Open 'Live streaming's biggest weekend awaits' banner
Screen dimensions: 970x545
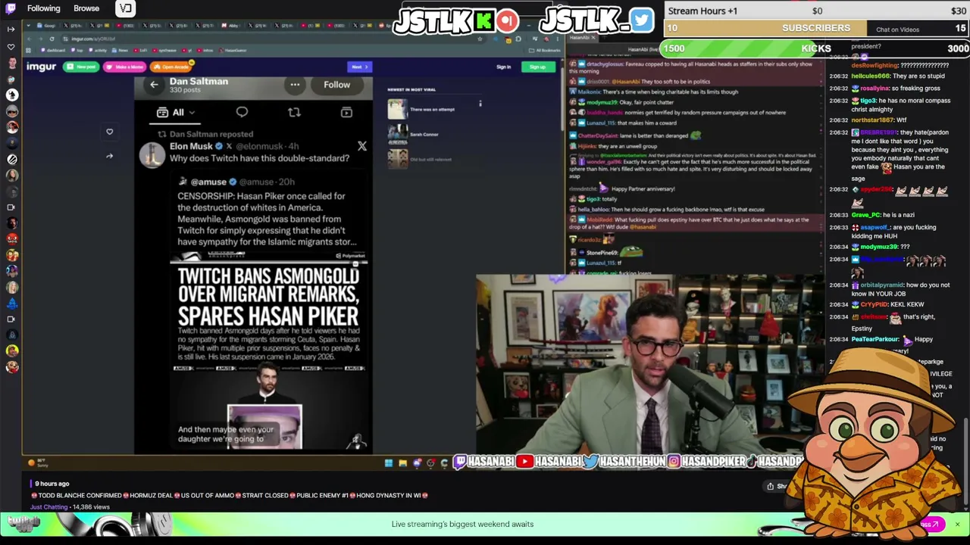click(x=462, y=524)
